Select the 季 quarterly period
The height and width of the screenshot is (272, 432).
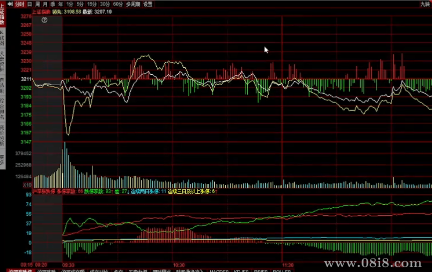(x=52, y=4)
